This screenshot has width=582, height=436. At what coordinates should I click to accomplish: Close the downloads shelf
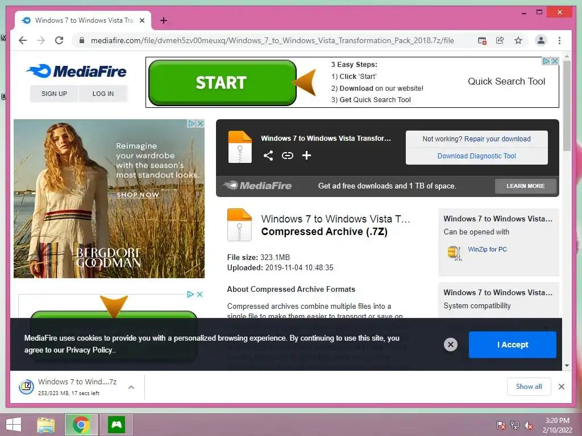(561, 387)
